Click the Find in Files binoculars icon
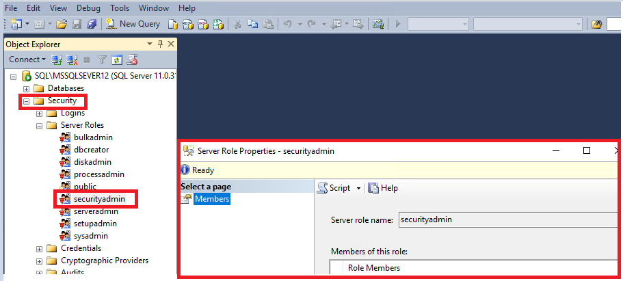623x281 pixels. 596,24
